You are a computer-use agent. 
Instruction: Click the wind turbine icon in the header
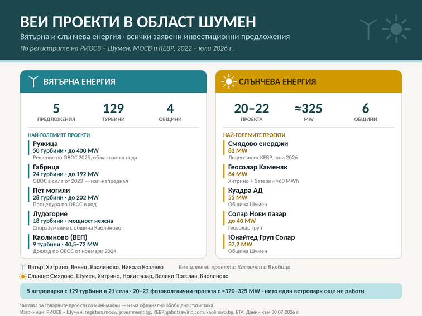coord(368,30)
